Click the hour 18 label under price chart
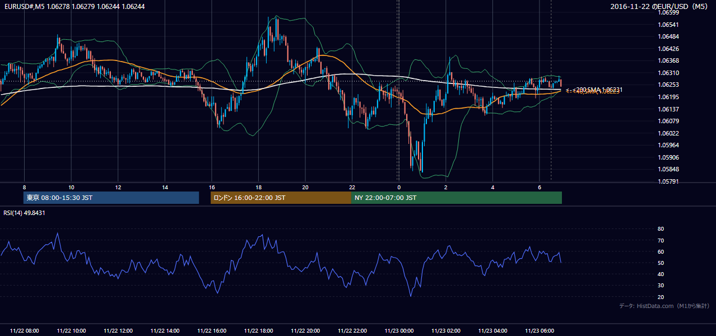The image size is (716, 336). point(258,187)
